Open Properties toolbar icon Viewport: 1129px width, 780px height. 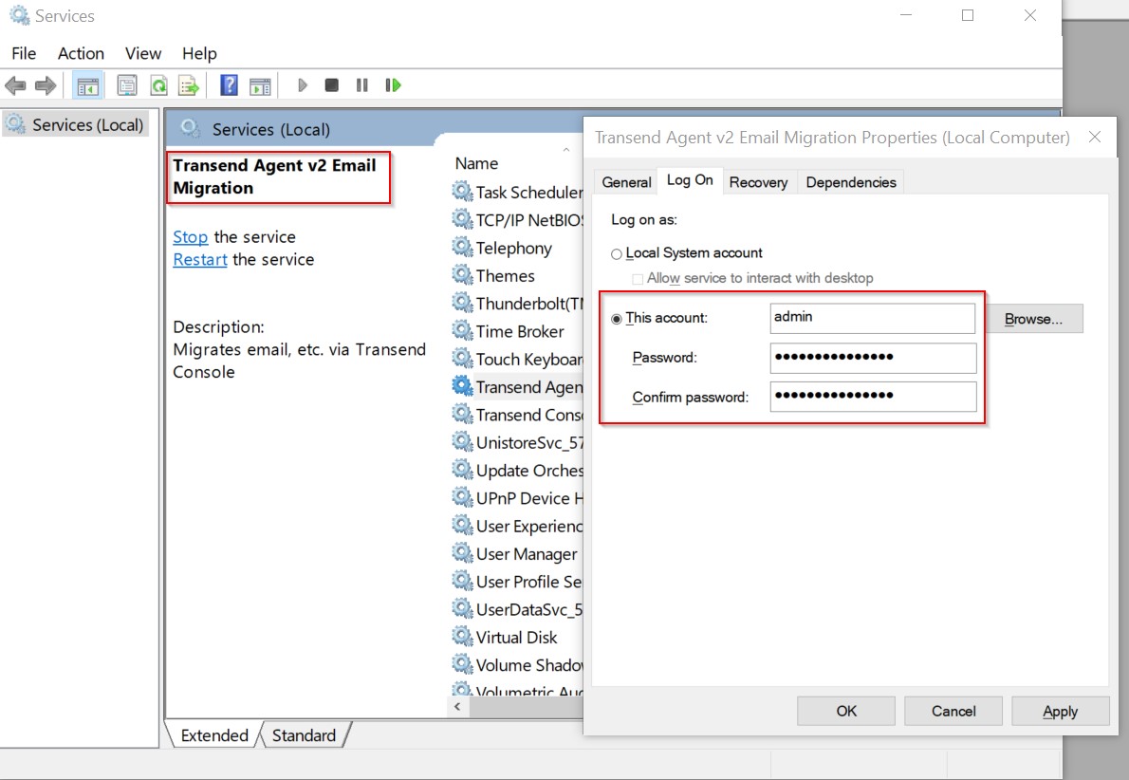point(127,85)
